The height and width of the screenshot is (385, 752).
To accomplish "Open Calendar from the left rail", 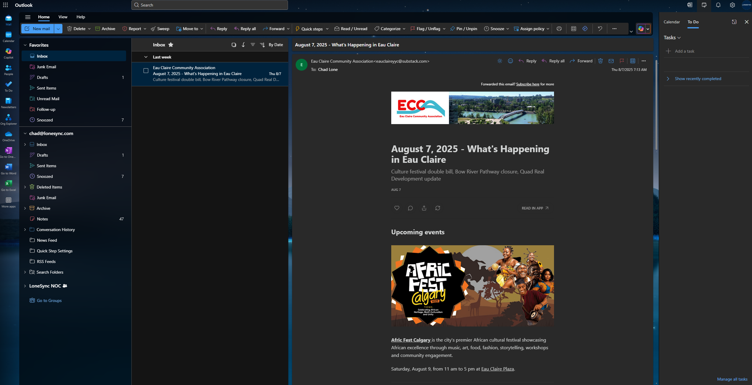I will (x=9, y=37).
